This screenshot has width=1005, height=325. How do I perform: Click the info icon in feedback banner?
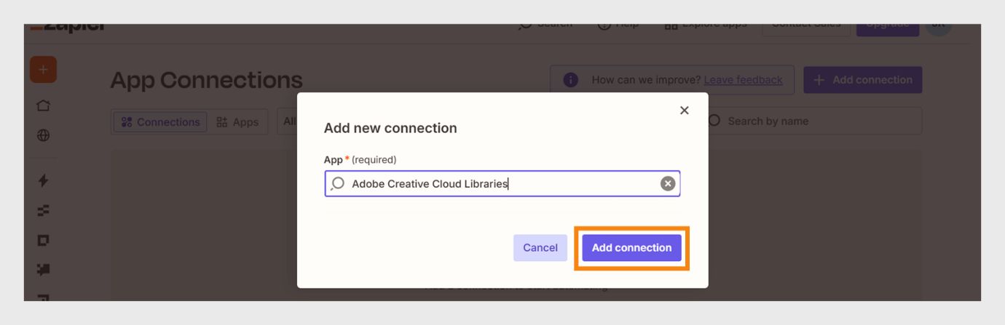click(571, 80)
